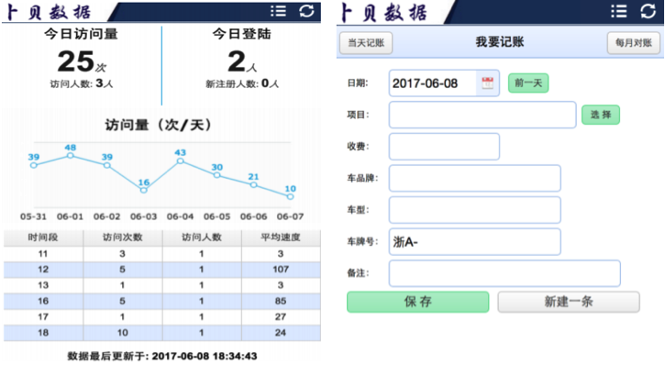Focus the 备注 remarks field
The width and height of the screenshot is (665, 365).
(x=504, y=273)
